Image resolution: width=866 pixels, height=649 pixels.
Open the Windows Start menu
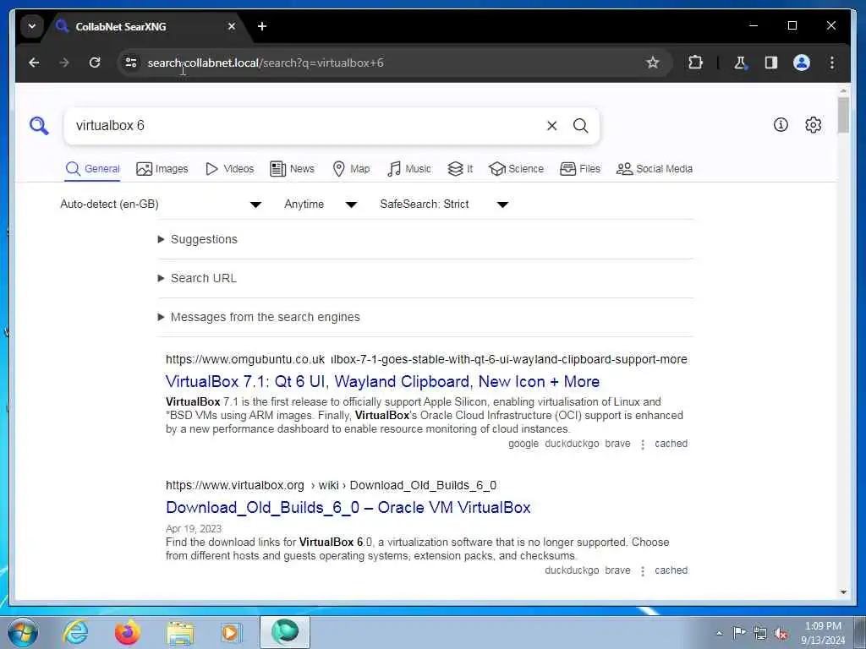point(23,632)
